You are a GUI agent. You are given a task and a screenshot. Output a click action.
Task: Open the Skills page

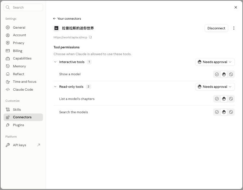click(23, 109)
